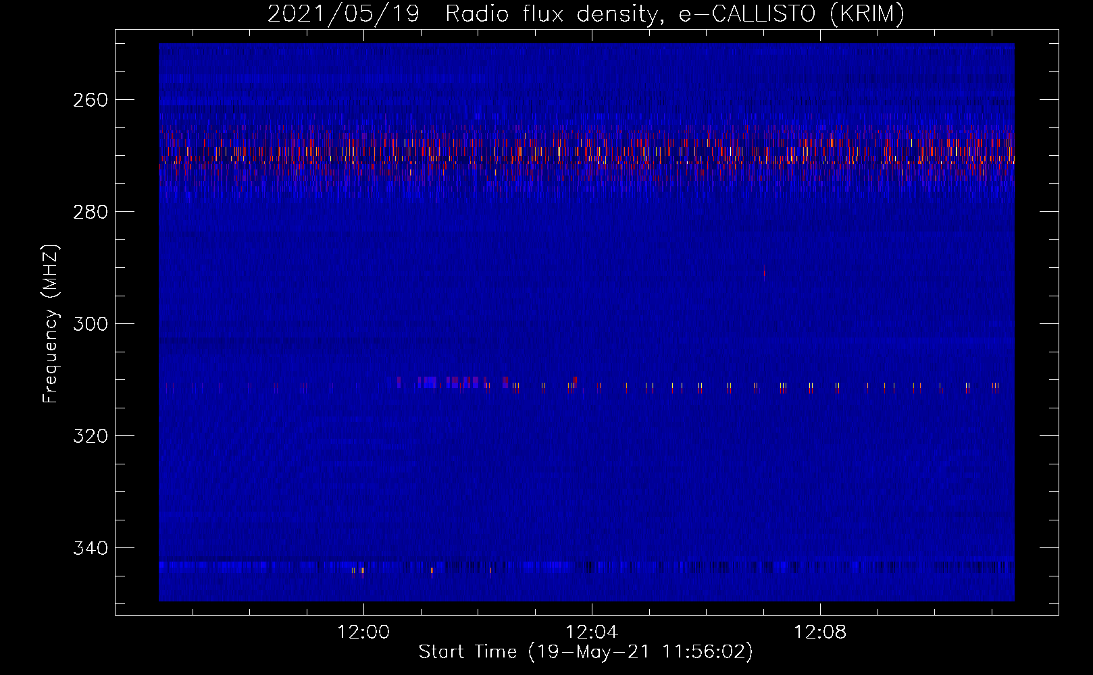Click the purple burst feature near 311 MHz
This screenshot has height=675, width=1093.
click(x=453, y=383)
